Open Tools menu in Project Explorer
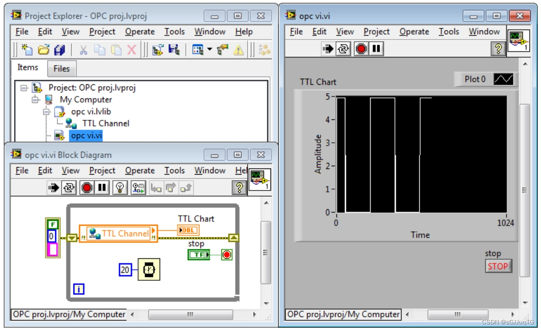The image size is (541, 330). (x=174, y=32)
